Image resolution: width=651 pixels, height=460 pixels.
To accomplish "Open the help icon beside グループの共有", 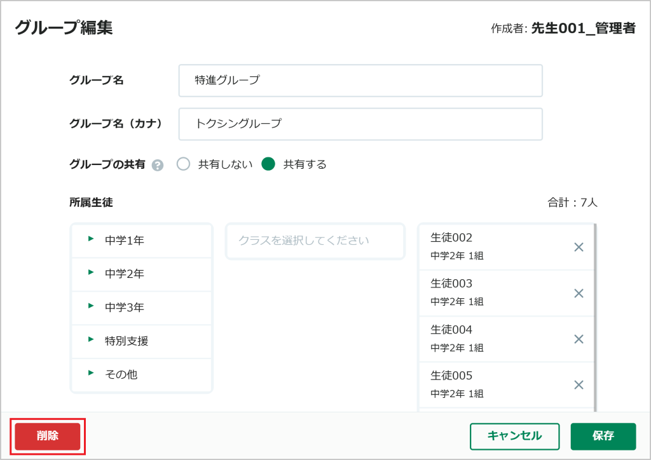I will click(158, 166).
